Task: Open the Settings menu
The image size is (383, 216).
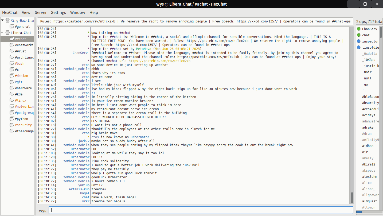Action: tap(58, 12)
